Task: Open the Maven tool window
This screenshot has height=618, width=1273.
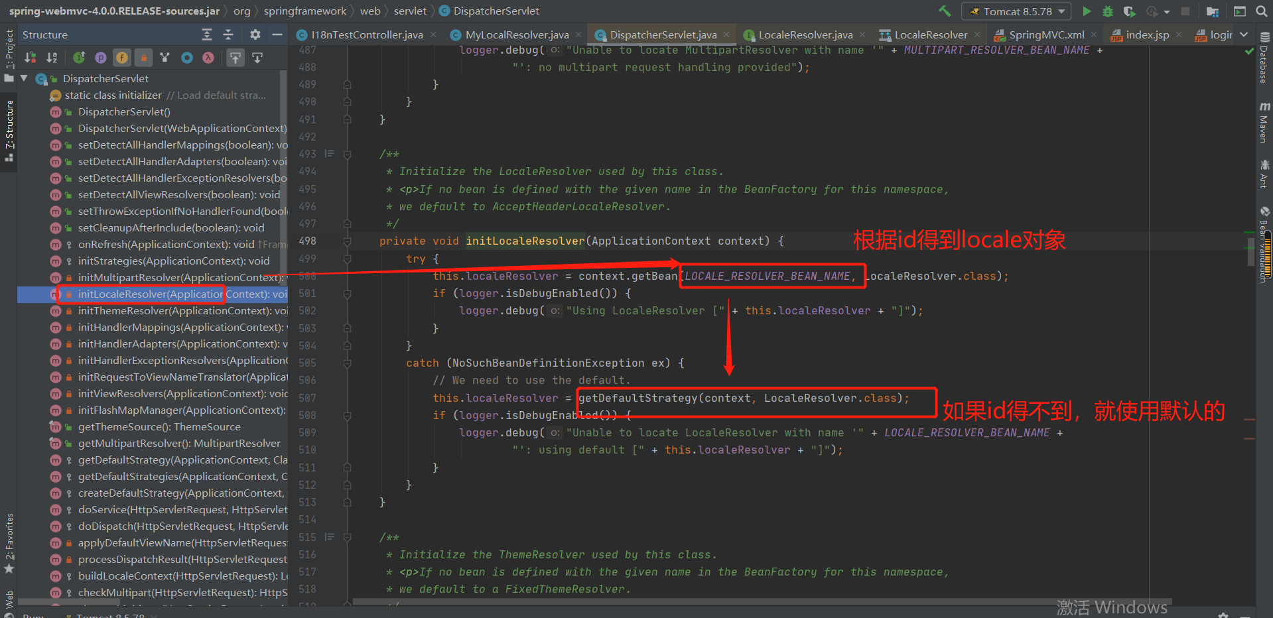Action: click(1264, 122)
